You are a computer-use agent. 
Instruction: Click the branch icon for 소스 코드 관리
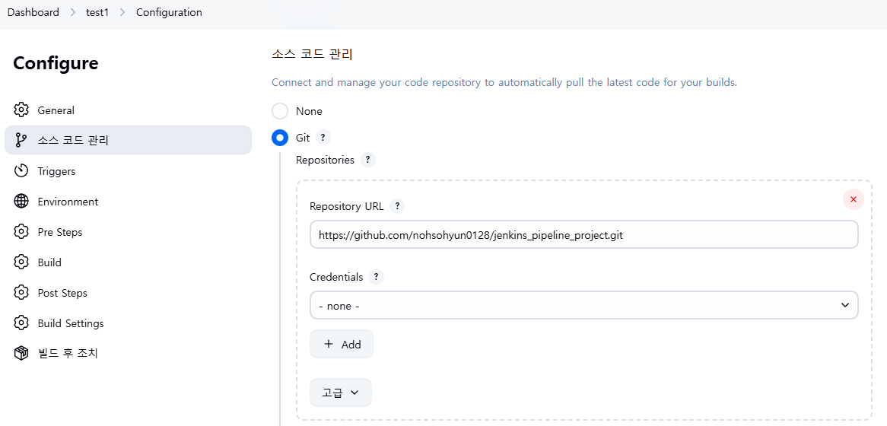21,140
